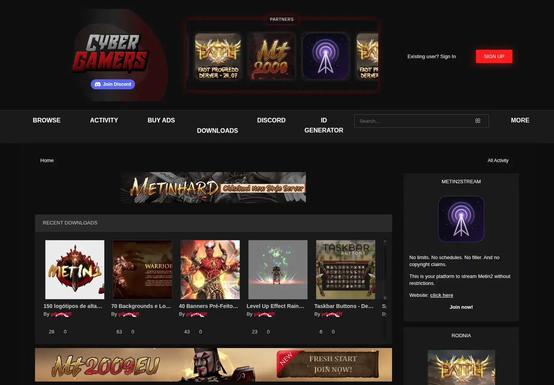Expand the MORE menu
Viewport: 554px width, 385px height.
click(520, 120)
